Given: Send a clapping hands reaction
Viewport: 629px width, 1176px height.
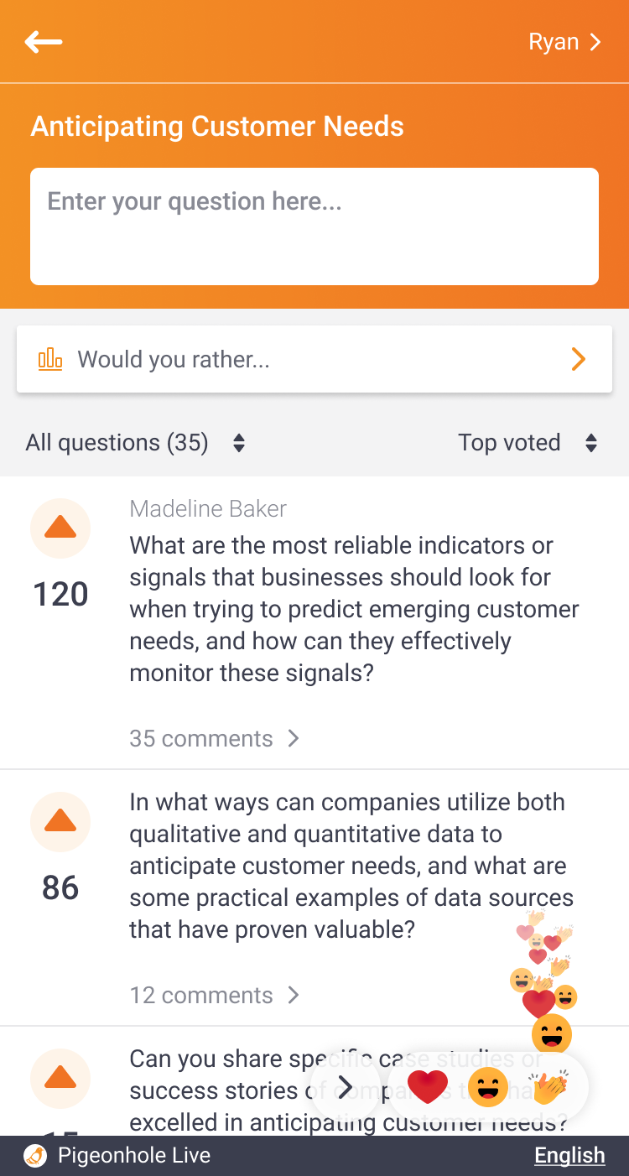Looking at the screenshot, I should tap(549, 1088).
